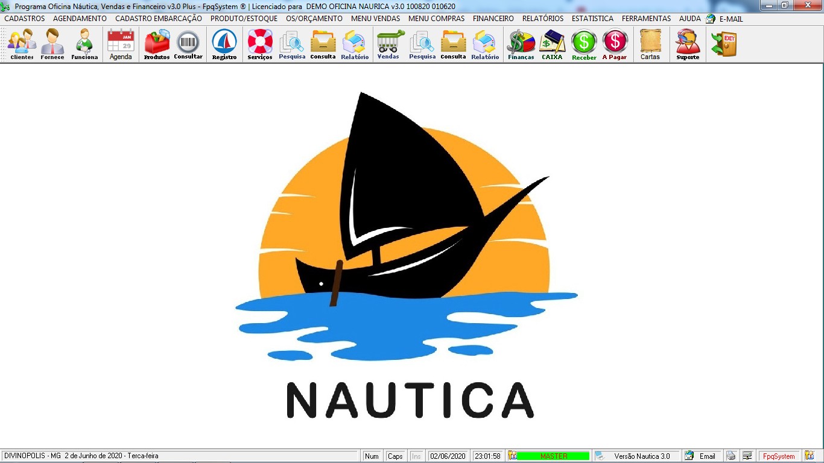Viewport: 824px width, 463px height.
Task: Open the Registro sailboat icon
Action: [224, 45]
